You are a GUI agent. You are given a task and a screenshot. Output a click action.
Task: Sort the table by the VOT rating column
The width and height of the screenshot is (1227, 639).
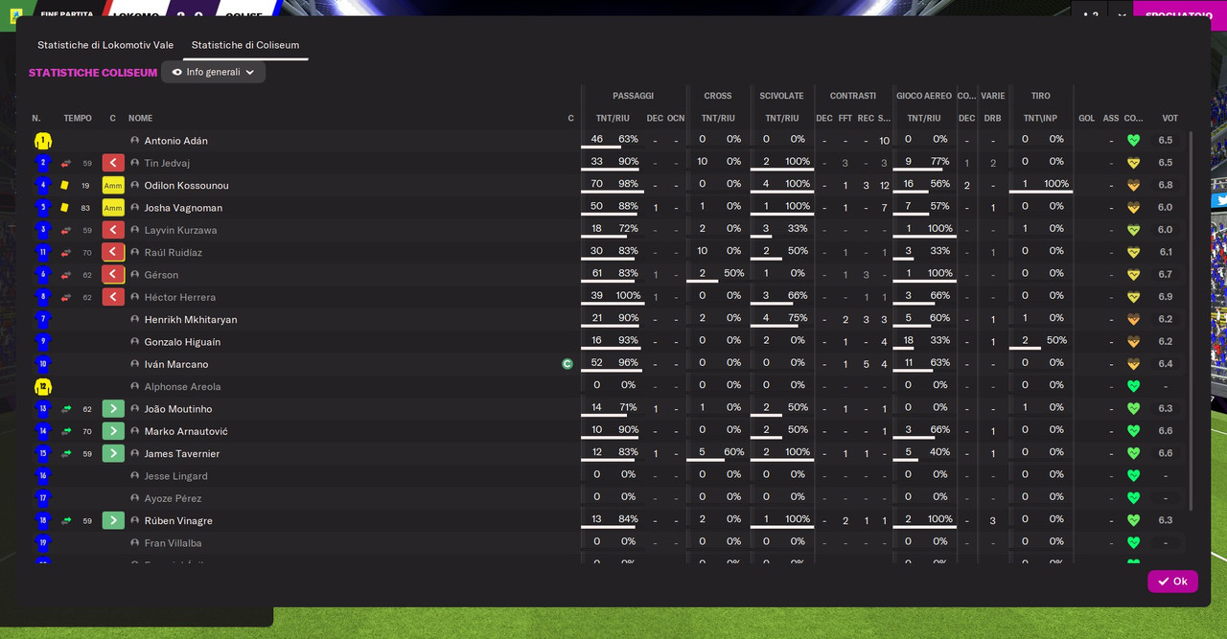click(x=1169, y=119)
